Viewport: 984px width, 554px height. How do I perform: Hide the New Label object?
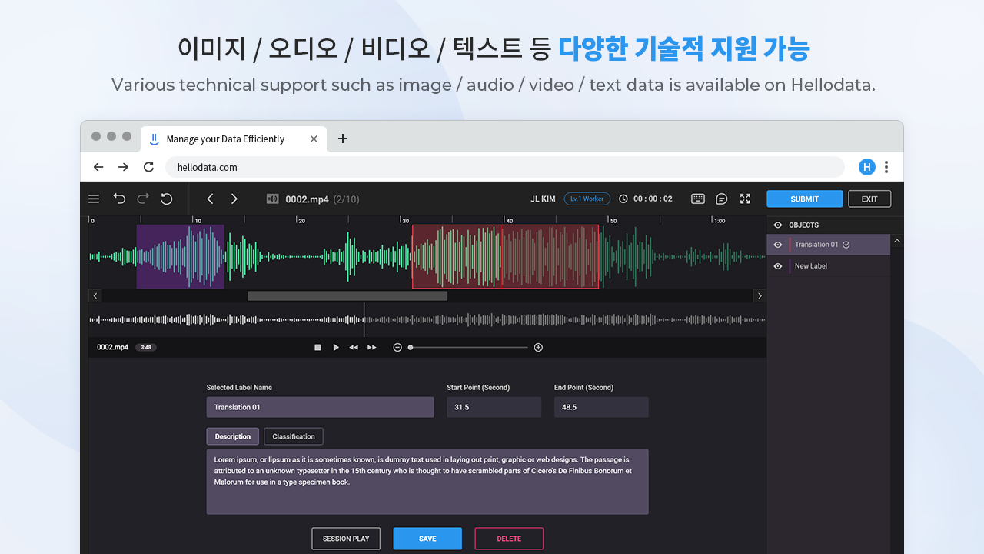[777, 266]
